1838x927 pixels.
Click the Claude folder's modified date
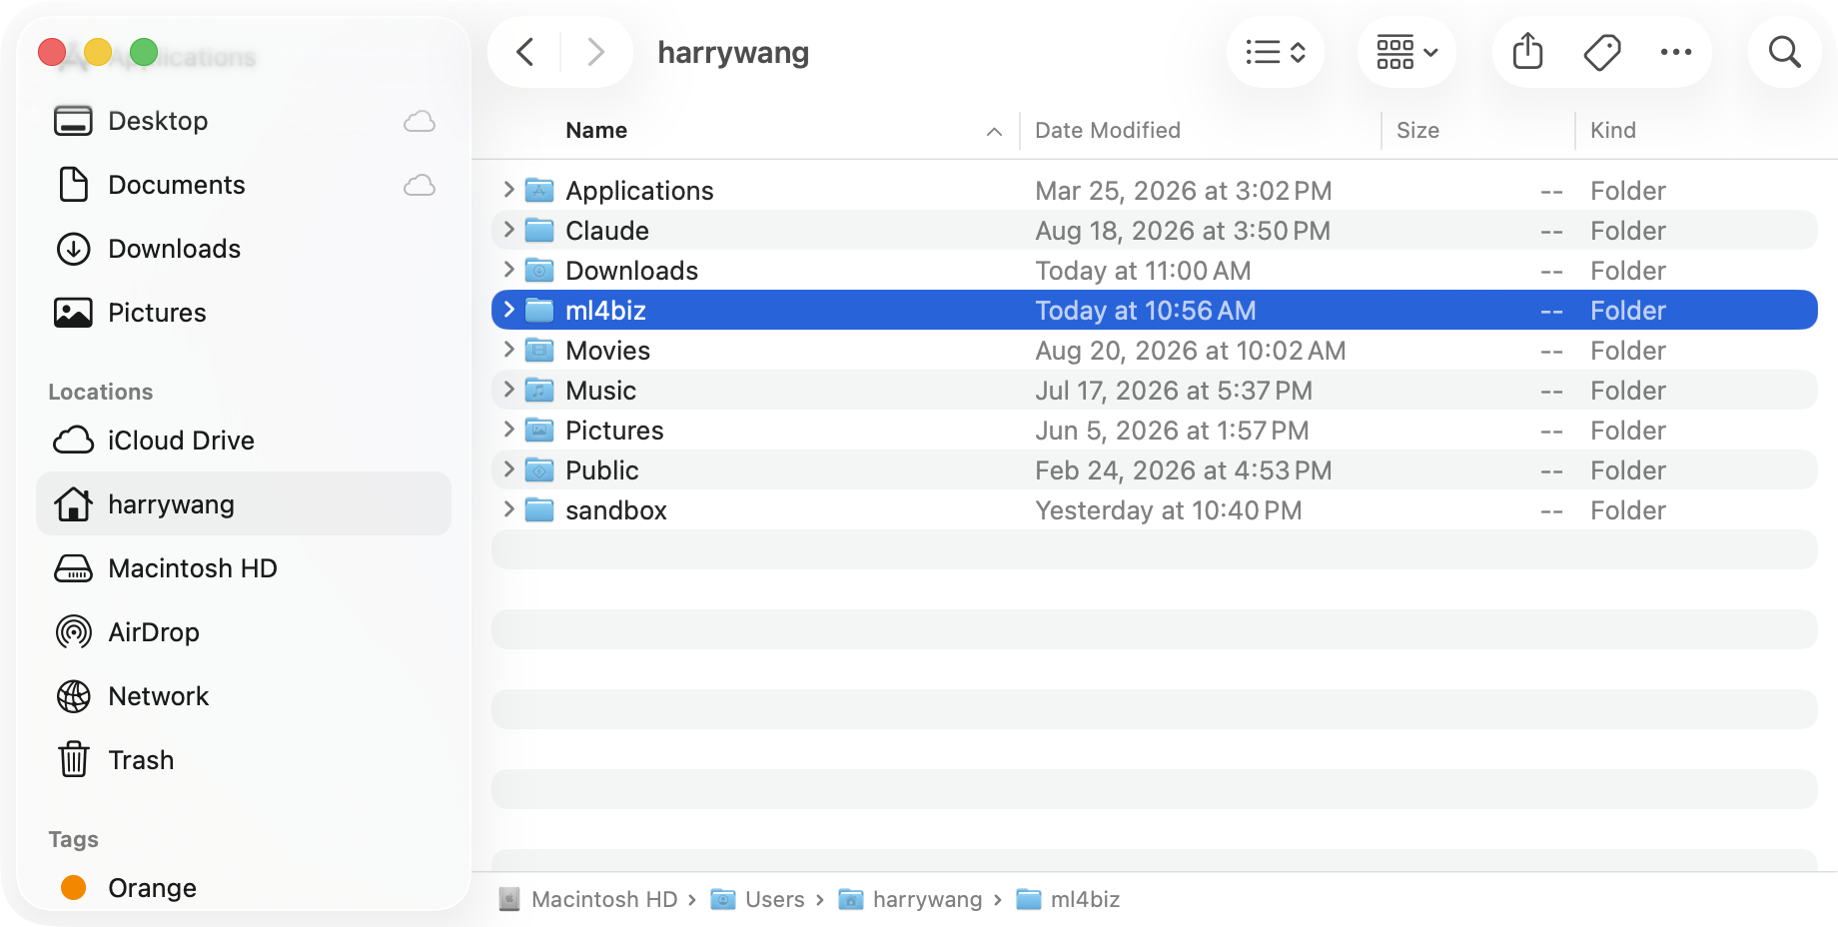point(1184,231)
